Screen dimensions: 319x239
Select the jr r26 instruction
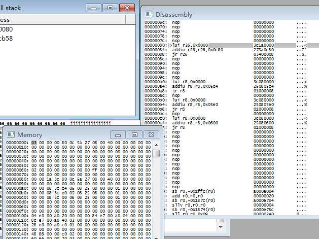click(180, 54)
